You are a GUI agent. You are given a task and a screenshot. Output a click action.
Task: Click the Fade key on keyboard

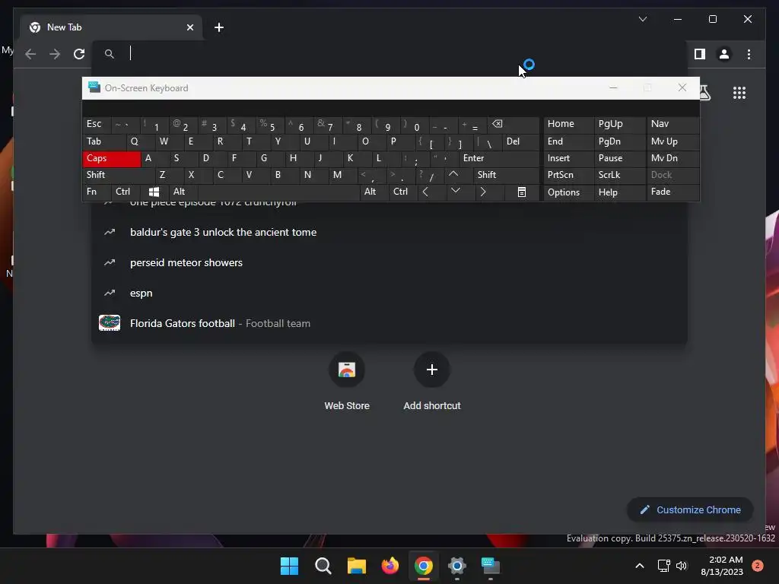coord(672,192)
